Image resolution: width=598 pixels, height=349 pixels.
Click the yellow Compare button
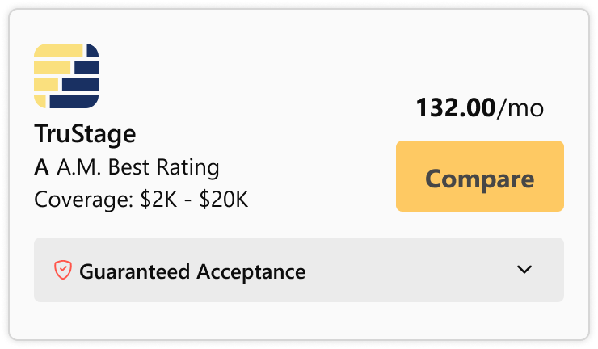[480, 176]
